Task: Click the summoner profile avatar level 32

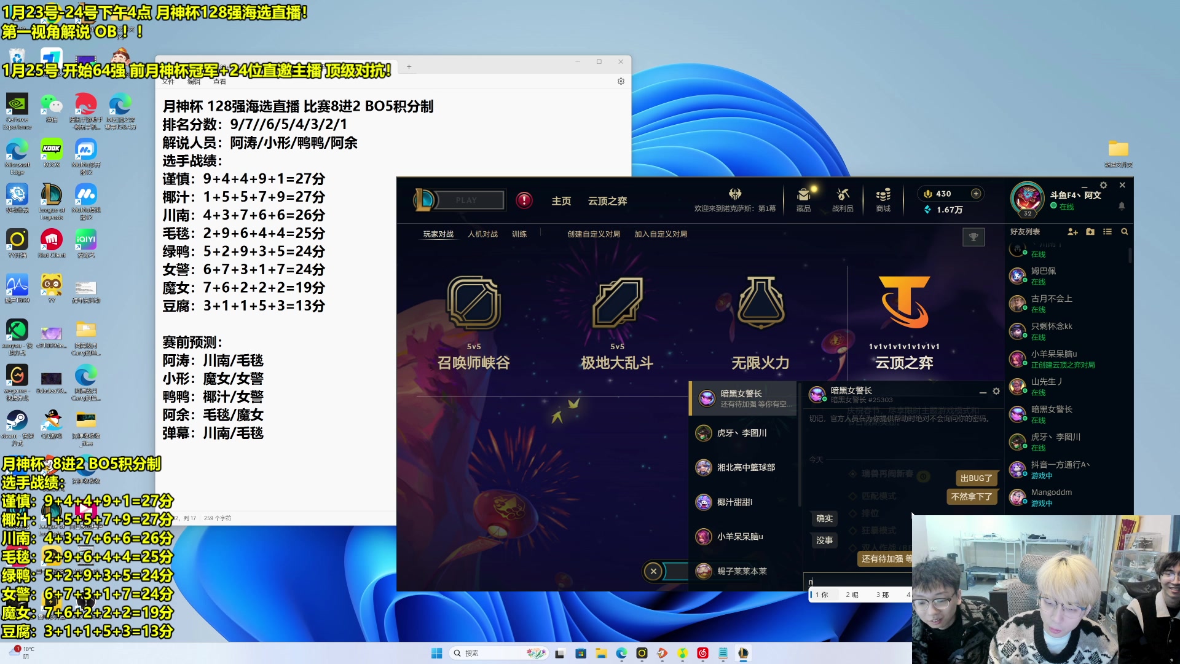Action: [x=1027, y=199]
